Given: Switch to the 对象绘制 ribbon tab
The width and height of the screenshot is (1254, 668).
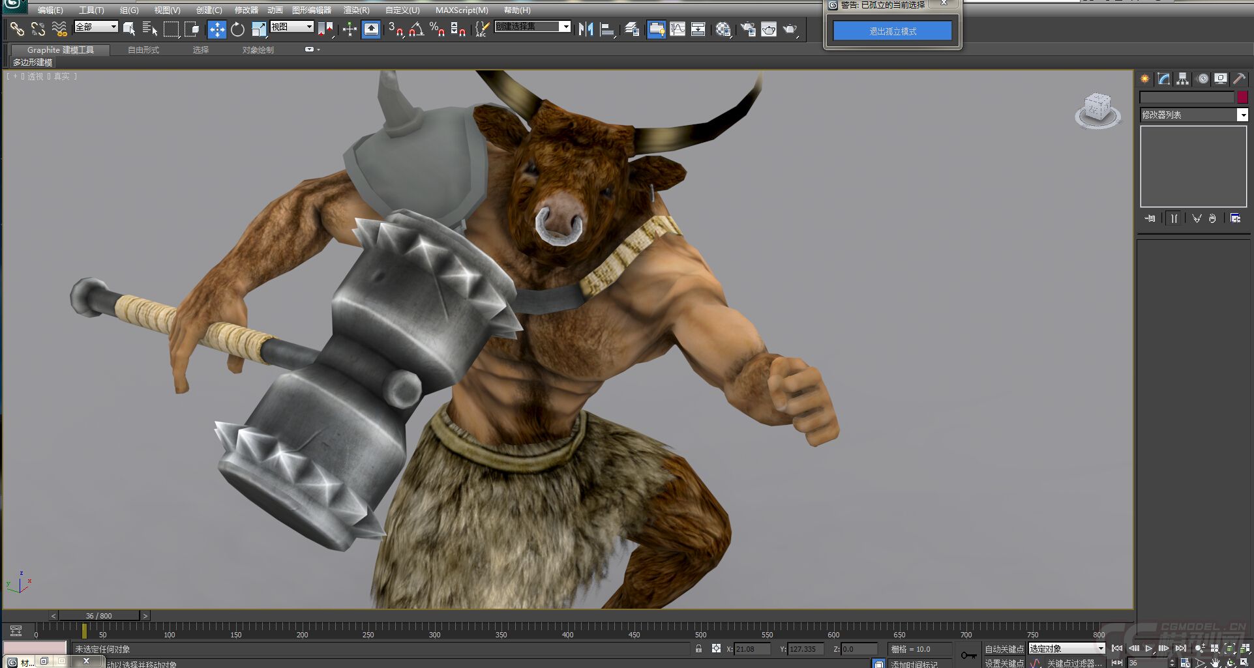Looking at the screenshot, I should [x=258, y=50].
